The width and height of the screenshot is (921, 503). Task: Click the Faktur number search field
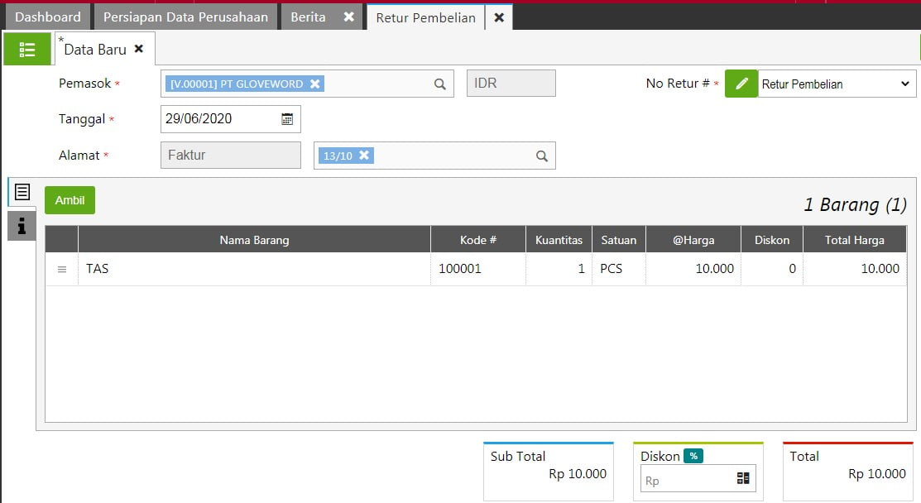pyautogui.click(x=434, y=156)
